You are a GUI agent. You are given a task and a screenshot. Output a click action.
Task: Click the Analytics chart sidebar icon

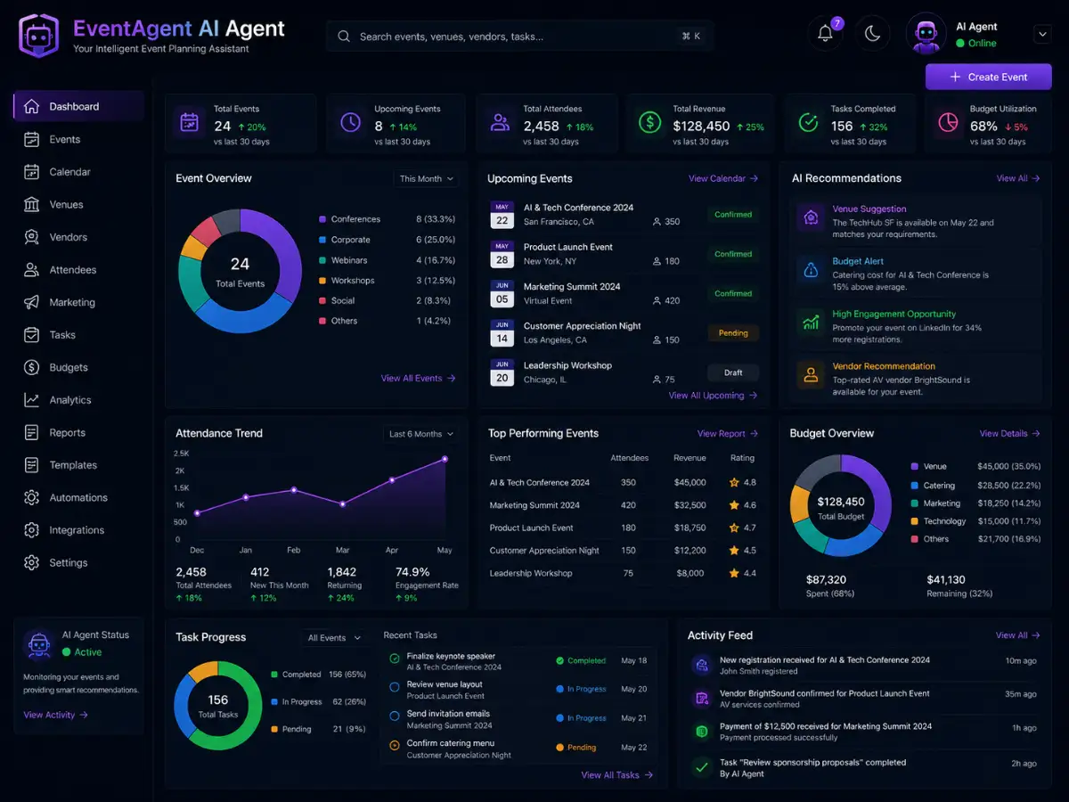pos(32,400)
